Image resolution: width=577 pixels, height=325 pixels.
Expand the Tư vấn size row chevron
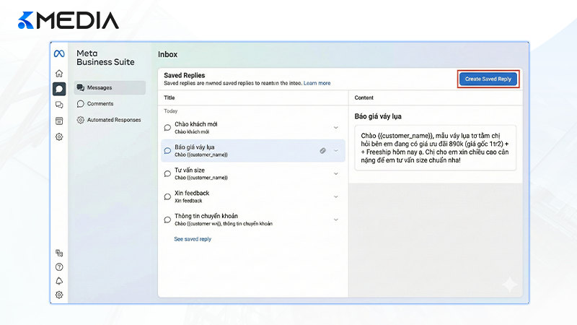pyautogui.click(x=336, y=173)
